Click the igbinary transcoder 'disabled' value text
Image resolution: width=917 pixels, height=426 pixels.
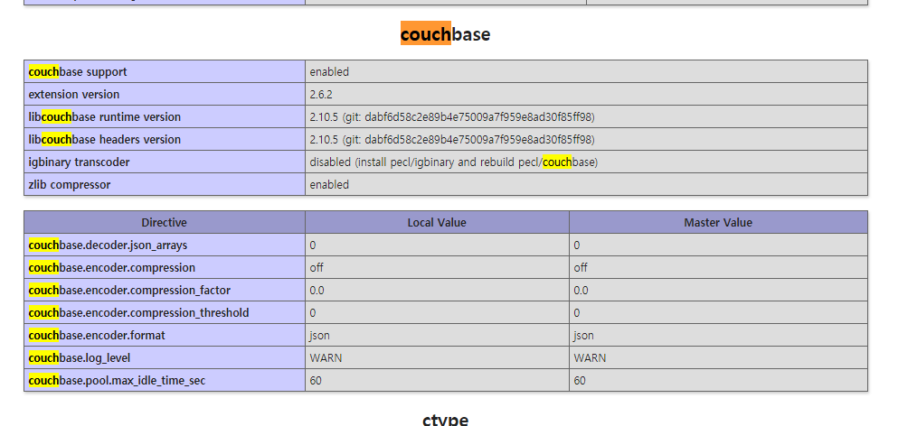click(454, 162)
